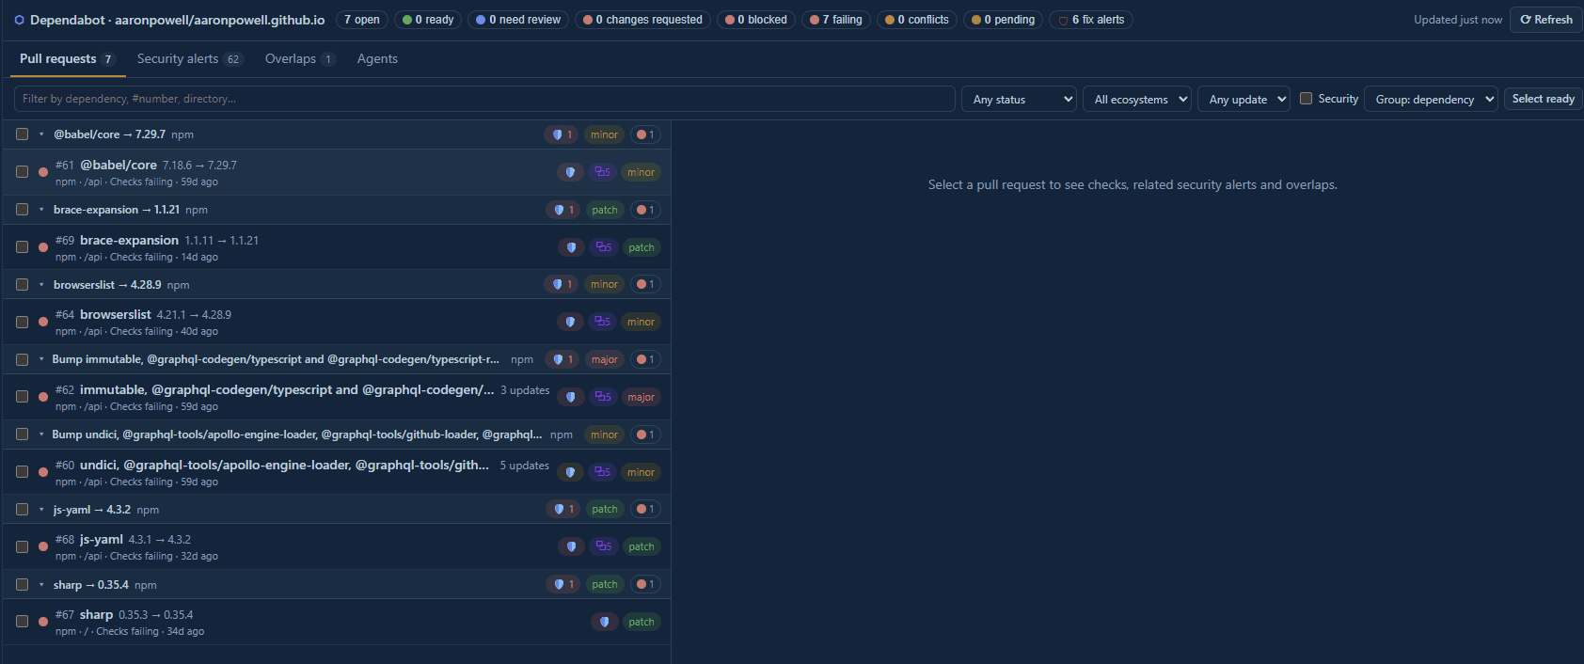Screen dimensions: 1584x664
Task: Click overlaps badge on #64 browserslist row
Action: [x=603, y=322]
